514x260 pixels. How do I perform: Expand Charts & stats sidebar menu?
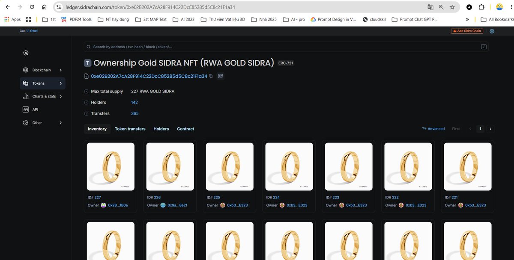42,97
